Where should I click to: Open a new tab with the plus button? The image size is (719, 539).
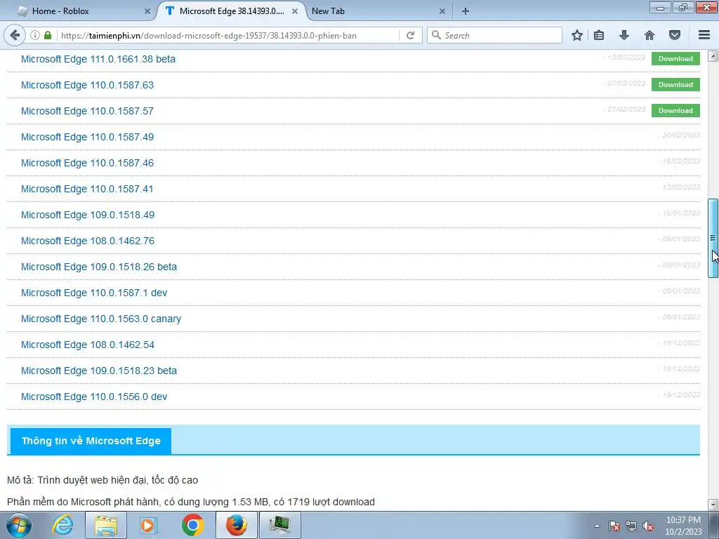coord(465,11)
